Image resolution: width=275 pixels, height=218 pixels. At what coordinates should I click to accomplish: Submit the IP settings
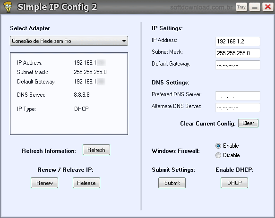click(172, 183)
